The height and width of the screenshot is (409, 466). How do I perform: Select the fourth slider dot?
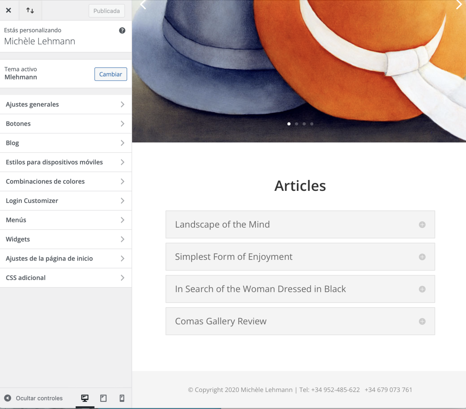click(x=312, y=124)
